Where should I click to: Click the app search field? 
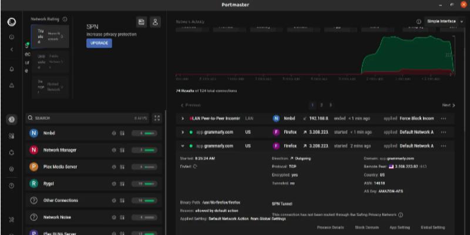(x=76, y=118)
